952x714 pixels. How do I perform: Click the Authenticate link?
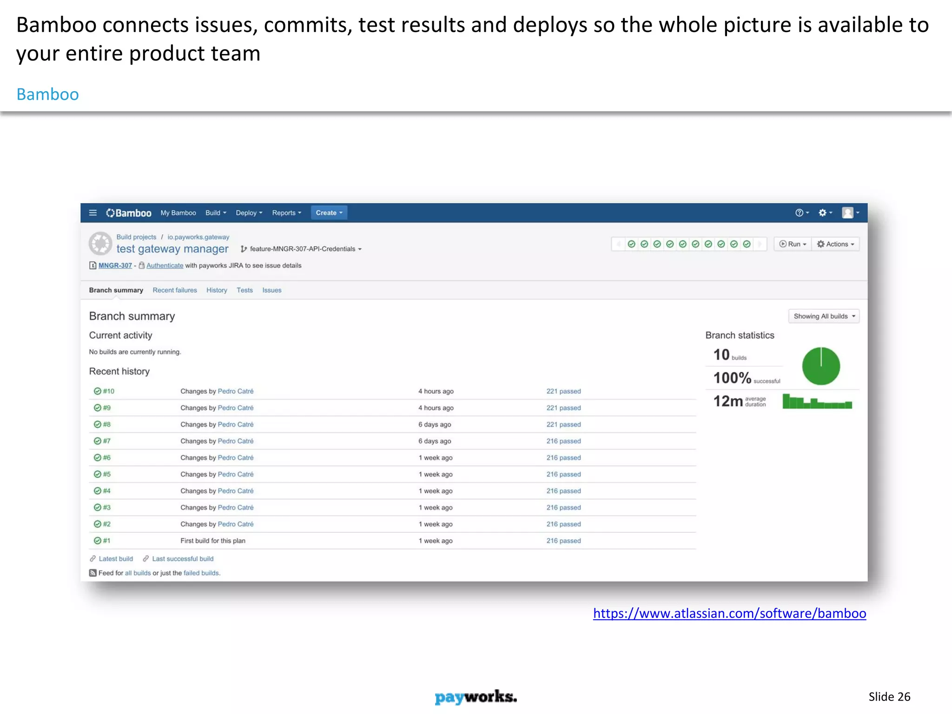(x=165, y=265)
